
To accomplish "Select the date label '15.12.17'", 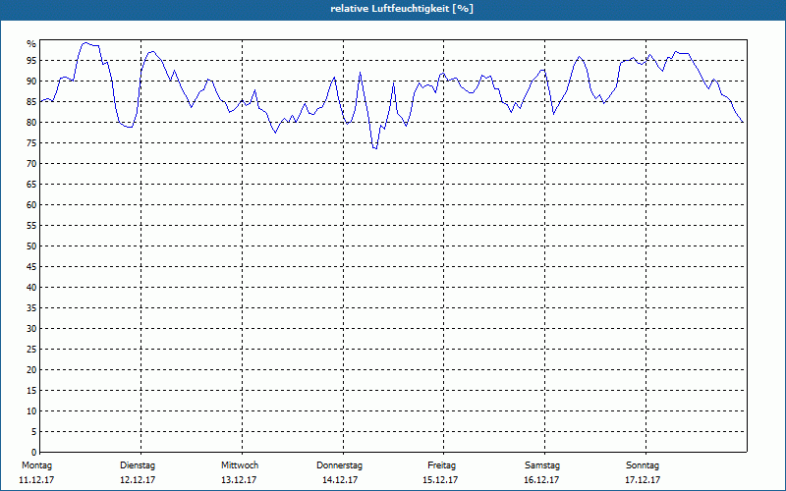I will pyautogui.click(x=439, y=480).
